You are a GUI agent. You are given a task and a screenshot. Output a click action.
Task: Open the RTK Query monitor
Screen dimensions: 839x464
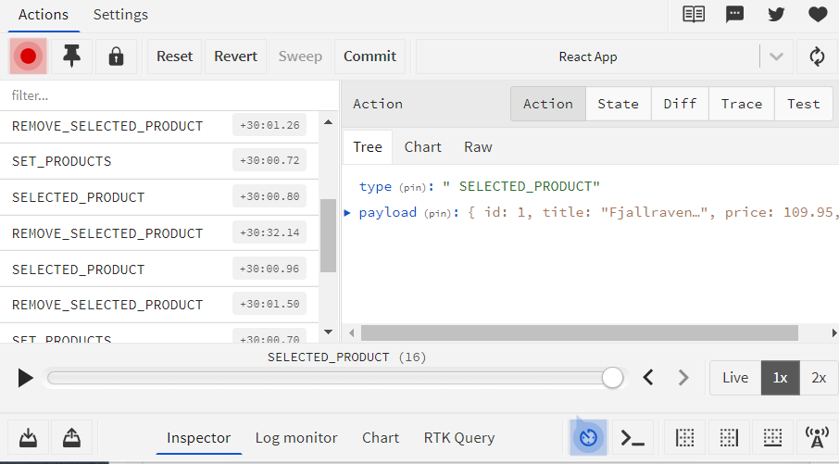(459, 438)
